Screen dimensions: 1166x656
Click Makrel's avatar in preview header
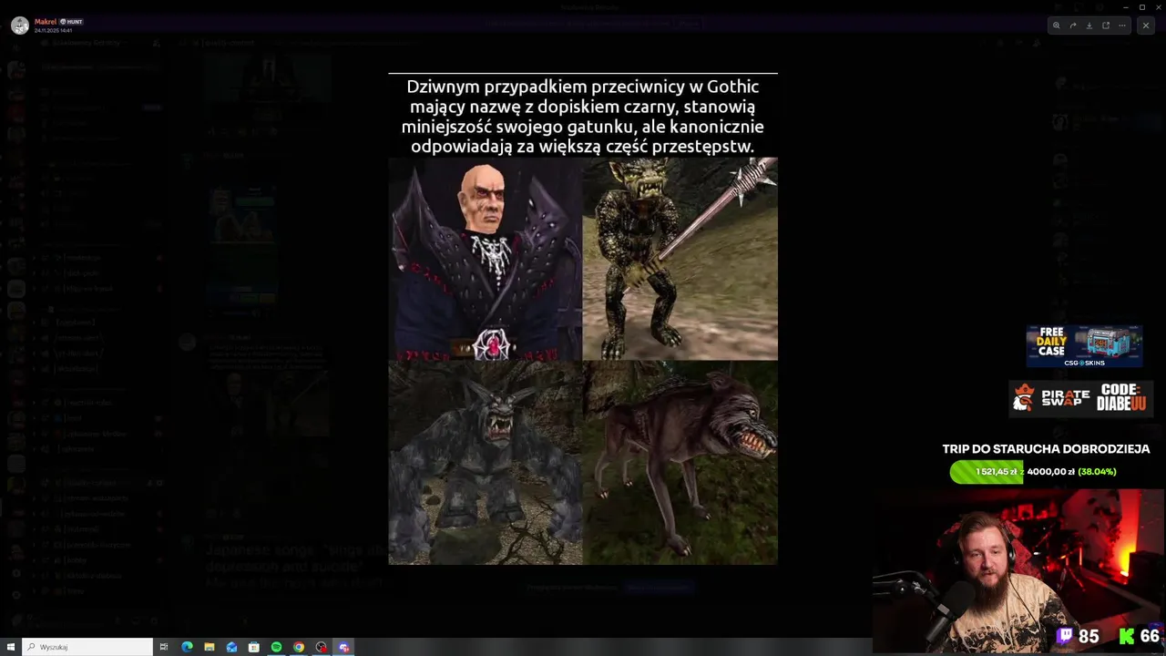tap(19, 25)
